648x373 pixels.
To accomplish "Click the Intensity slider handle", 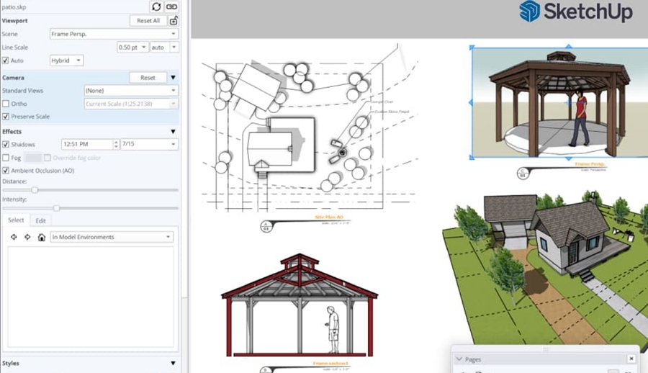I will pos(56,208).
